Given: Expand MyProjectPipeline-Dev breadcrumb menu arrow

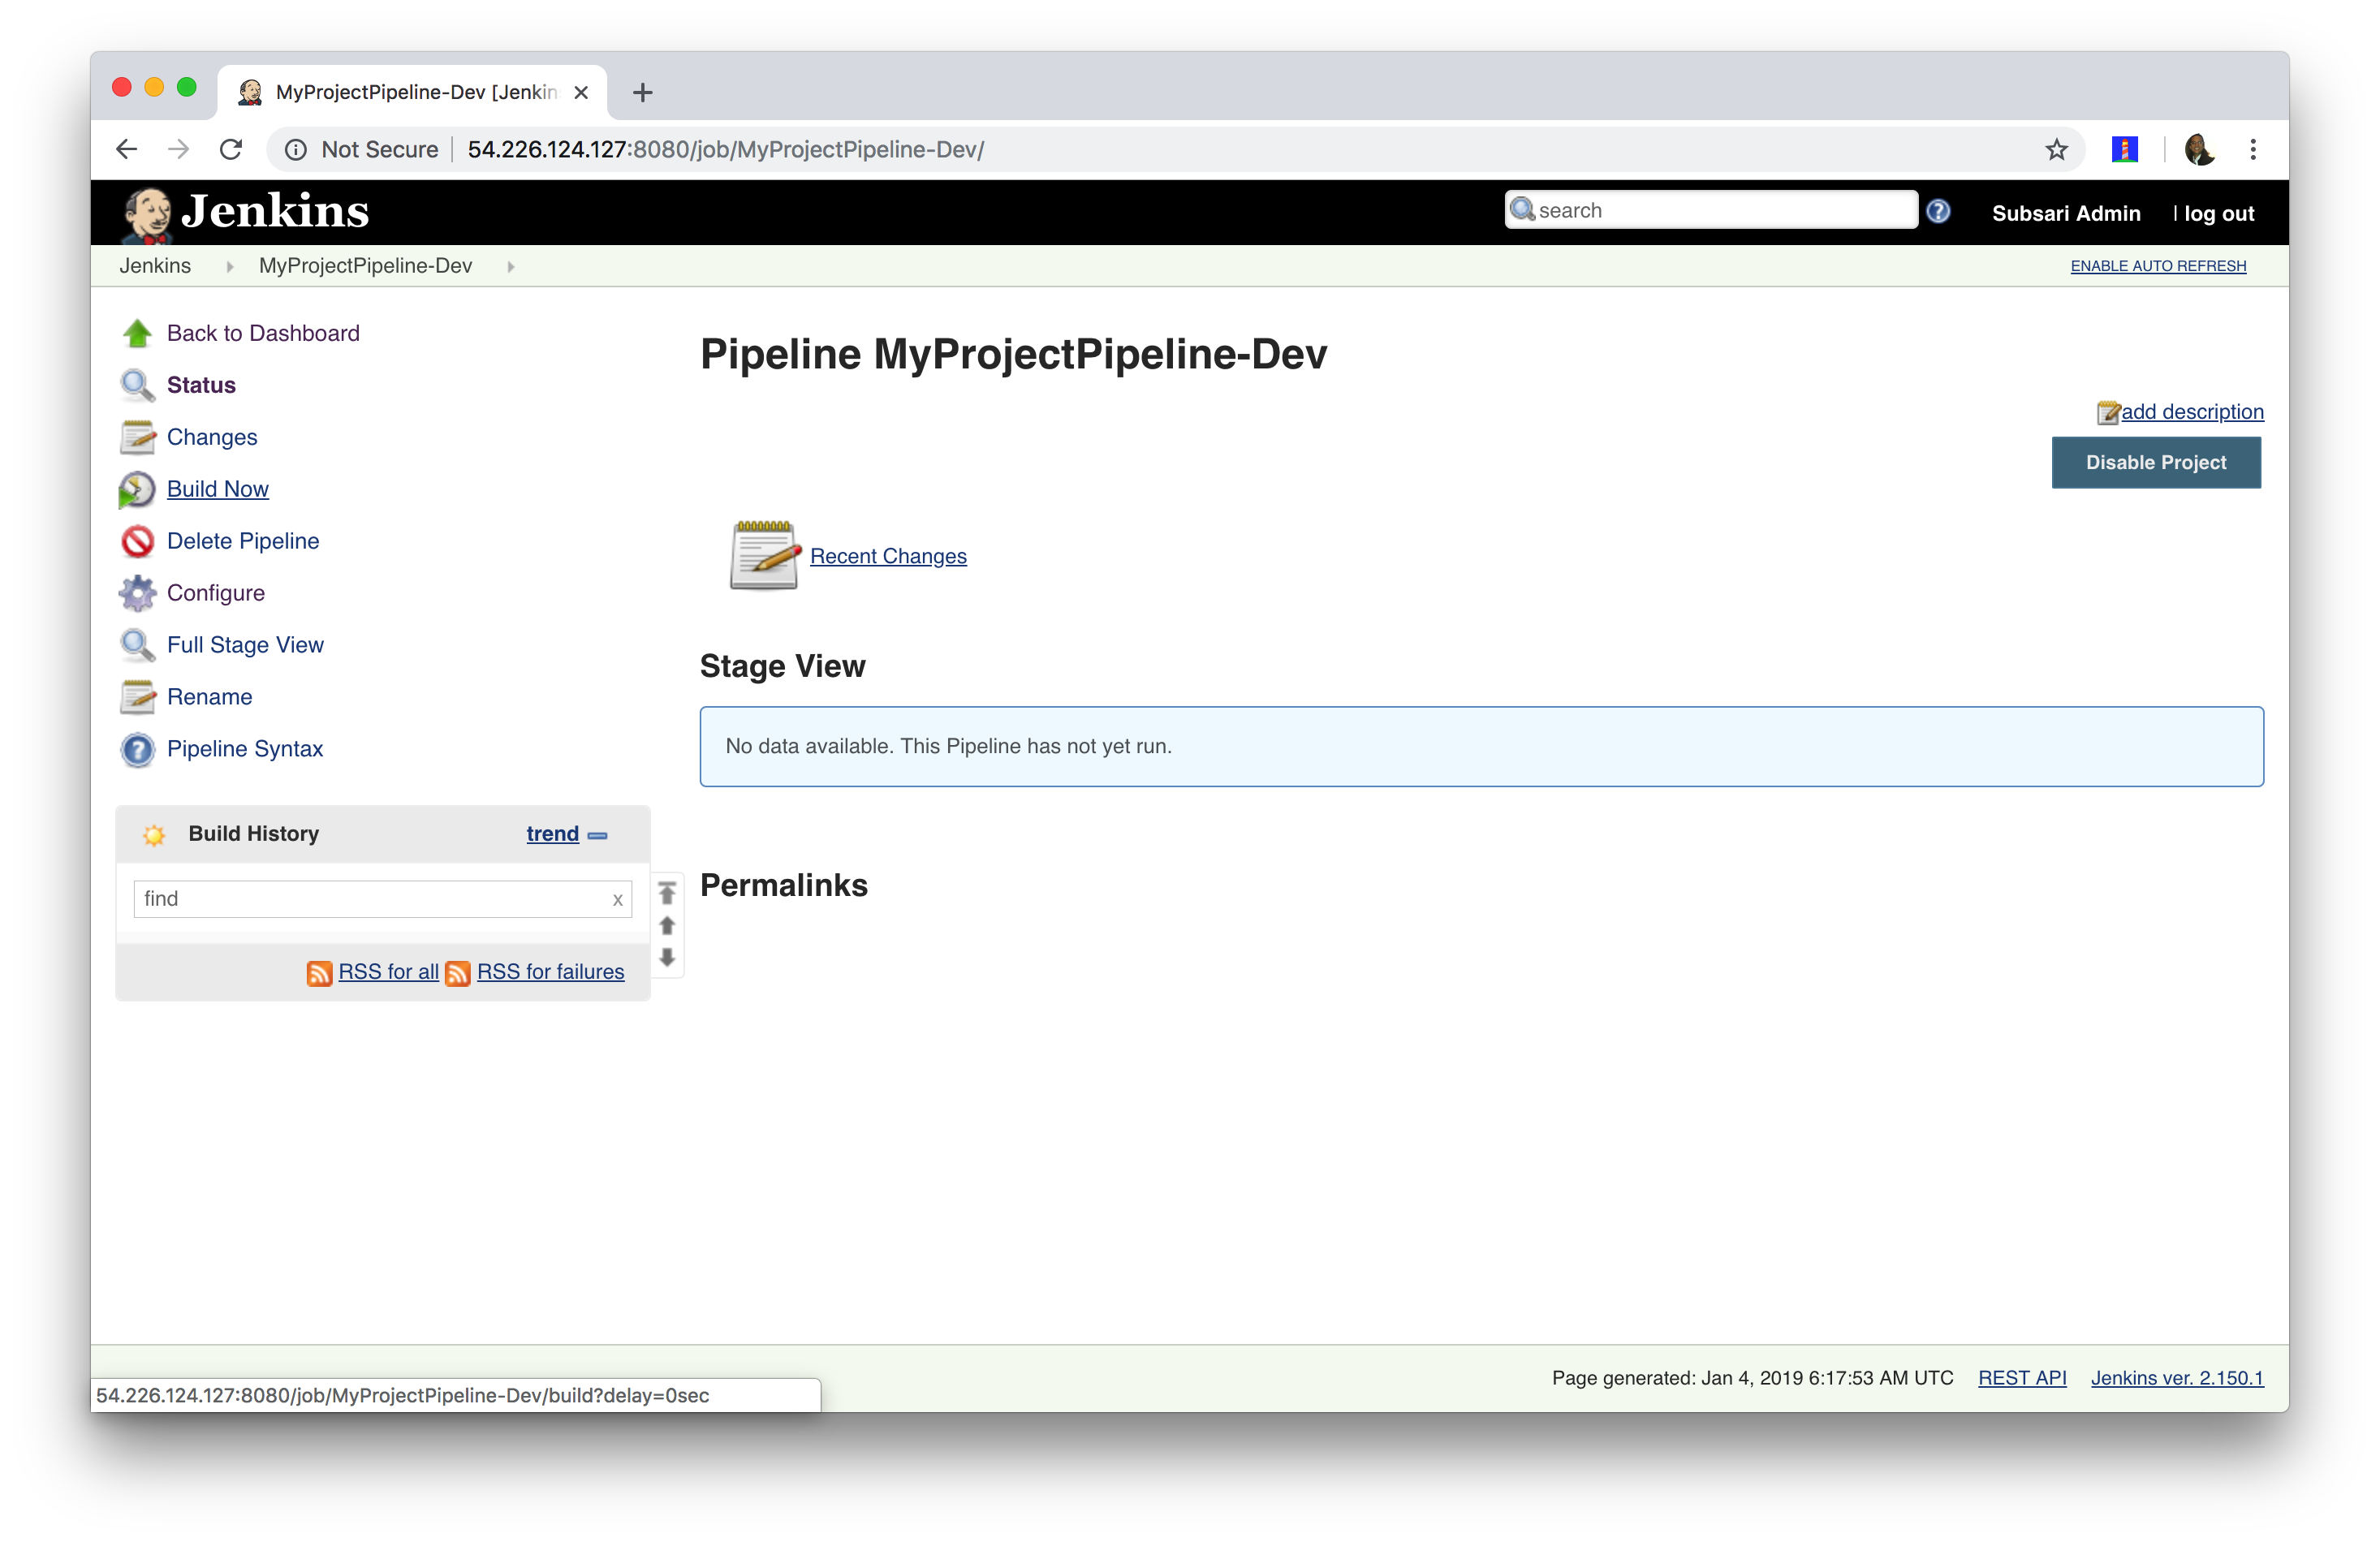Looking at the screenshot, I should (x=511, y=267).
